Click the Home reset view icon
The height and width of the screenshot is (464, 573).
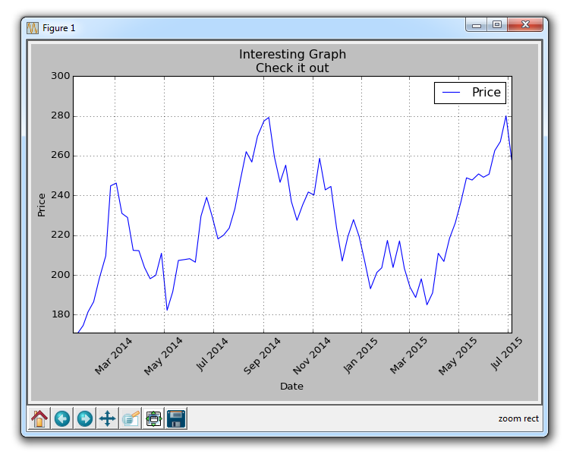click(x=39, y=418)
